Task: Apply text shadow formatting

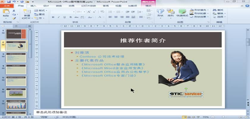Action: [71, 17]
